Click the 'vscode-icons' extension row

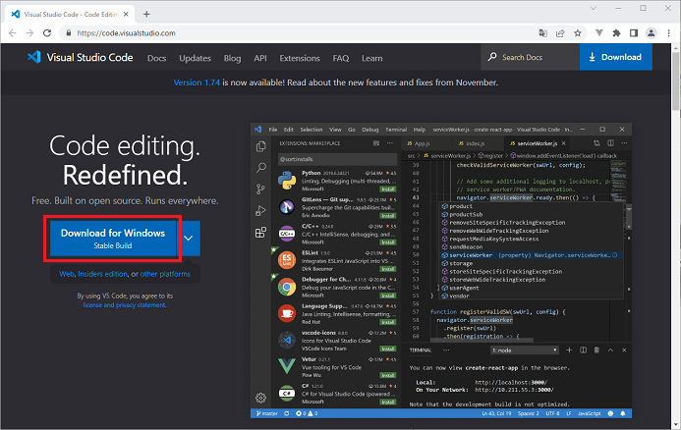click(x=337, y=341)
